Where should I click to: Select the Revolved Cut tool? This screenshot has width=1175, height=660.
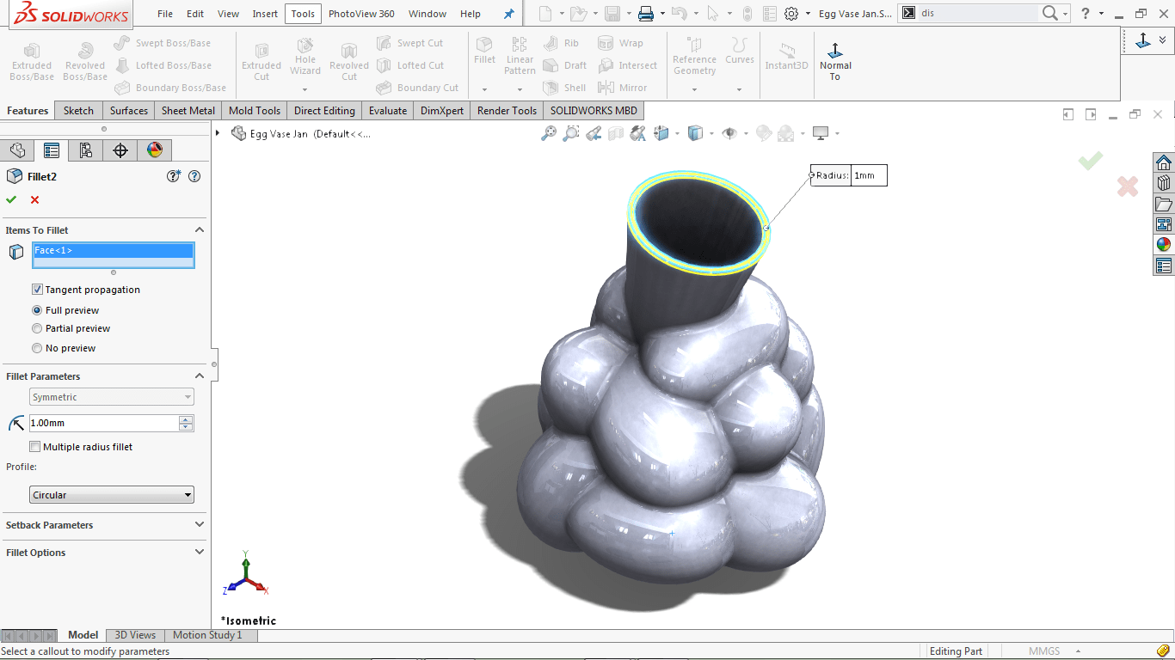(348, 58)
